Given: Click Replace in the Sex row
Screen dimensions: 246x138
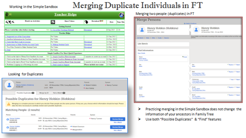Looking at the screenshot, I should [x=230, y=65].
